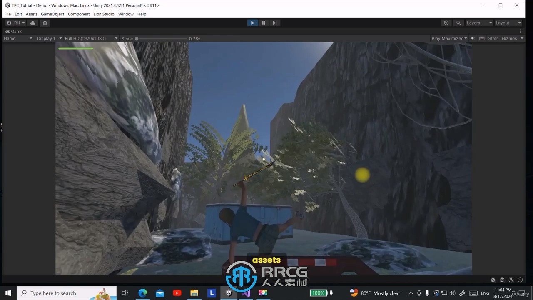This screenshot has width=533, height=300.
Task: Open the Edit menu
Action: coord(18,14)
